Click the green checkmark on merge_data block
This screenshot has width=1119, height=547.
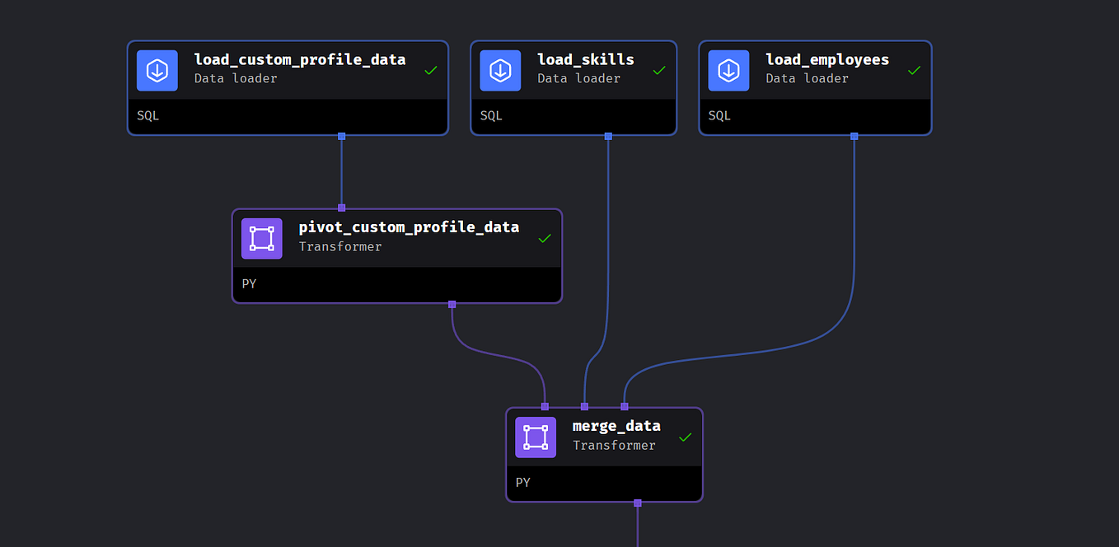[686, 437]
